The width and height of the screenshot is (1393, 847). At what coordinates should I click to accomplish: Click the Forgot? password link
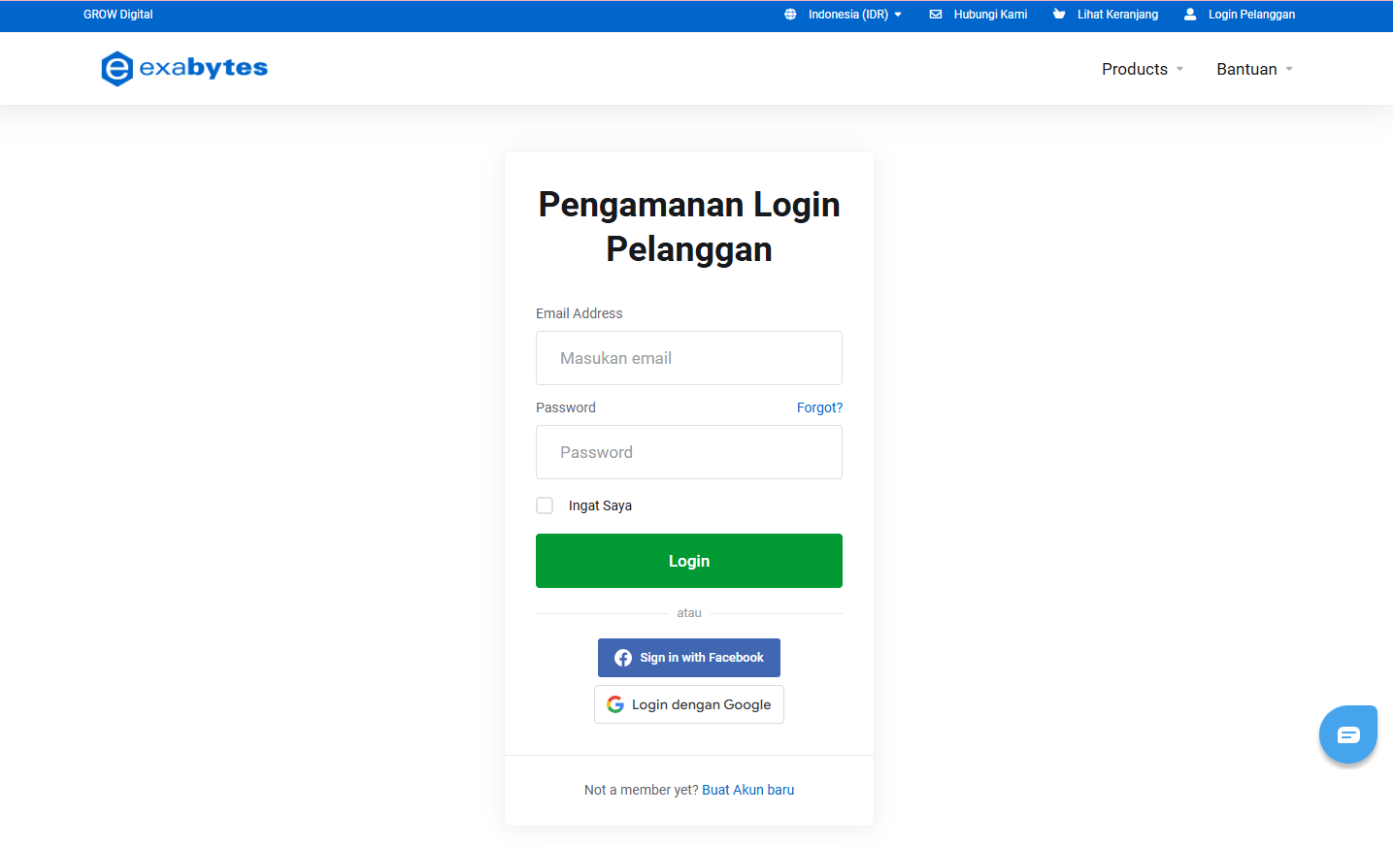click(819, 407)
